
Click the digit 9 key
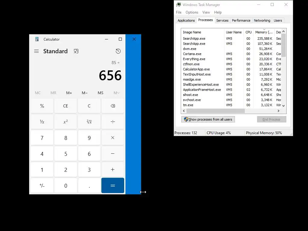tap(89, 138)
